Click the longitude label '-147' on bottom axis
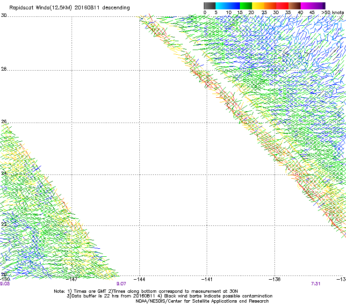Viewport: 346px width, 304px height. pos(72,279)
